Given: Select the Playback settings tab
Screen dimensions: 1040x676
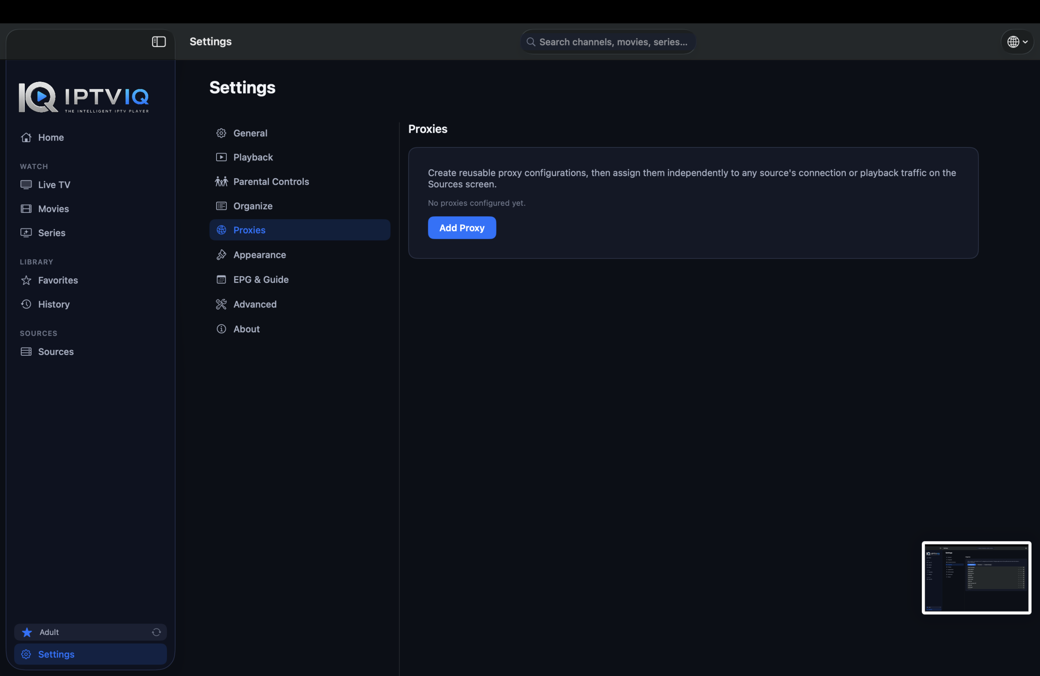Looking at the screenshot, I should coord(300,157).
